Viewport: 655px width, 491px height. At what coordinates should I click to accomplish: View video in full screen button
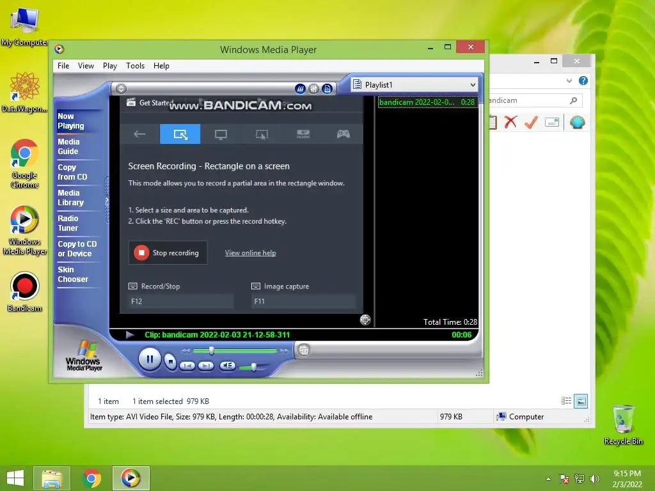coord(365,320)
